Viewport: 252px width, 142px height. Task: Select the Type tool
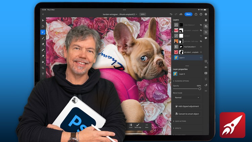pyautogui.click(x=43, y=74)
